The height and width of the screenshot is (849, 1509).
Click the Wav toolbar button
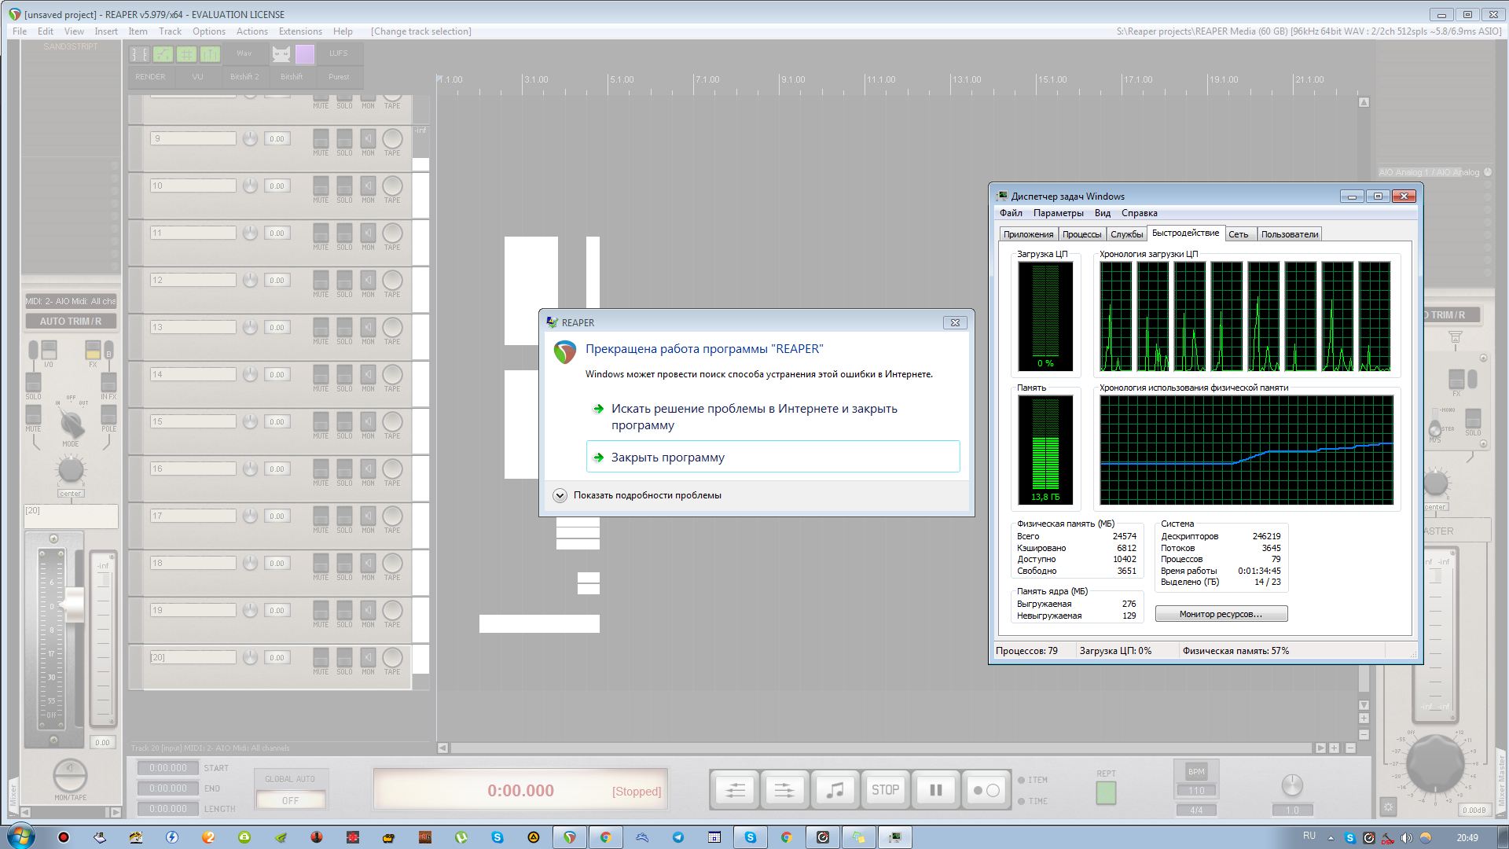click(244, 53)
